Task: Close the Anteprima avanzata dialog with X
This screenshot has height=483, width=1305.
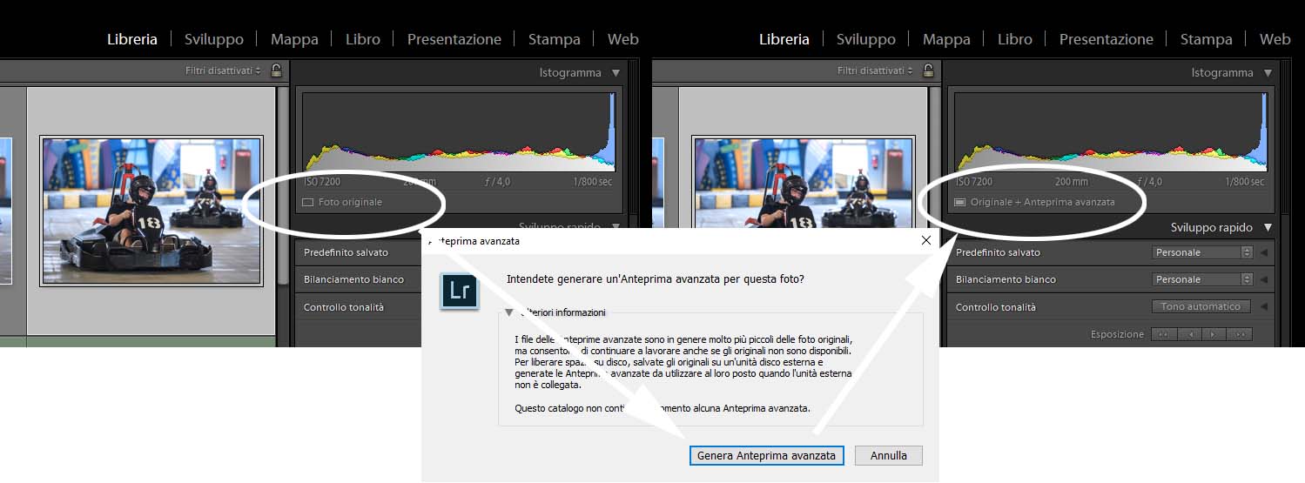Action: [925, 240]
